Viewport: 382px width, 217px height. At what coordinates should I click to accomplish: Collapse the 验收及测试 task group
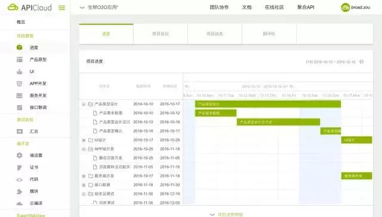(84, 194)
